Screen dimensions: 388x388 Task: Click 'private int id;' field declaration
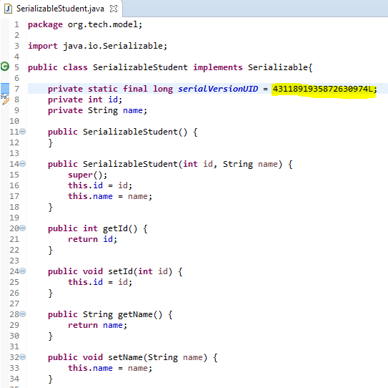[85, 100]
